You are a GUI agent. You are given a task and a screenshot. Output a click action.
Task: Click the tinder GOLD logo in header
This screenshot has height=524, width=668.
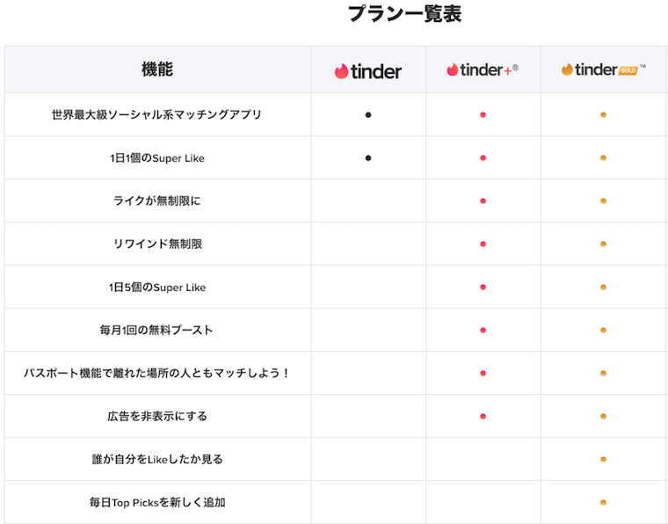pyautogui.click(x=603, y=69)
